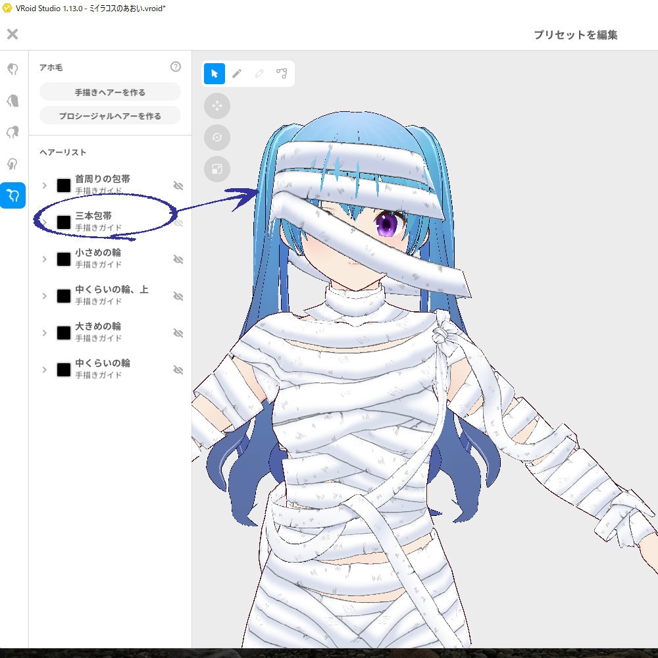Toggle visibility of 小さめの輪
658x658 pixels.
pyautogui.click(x=178, y=259)
